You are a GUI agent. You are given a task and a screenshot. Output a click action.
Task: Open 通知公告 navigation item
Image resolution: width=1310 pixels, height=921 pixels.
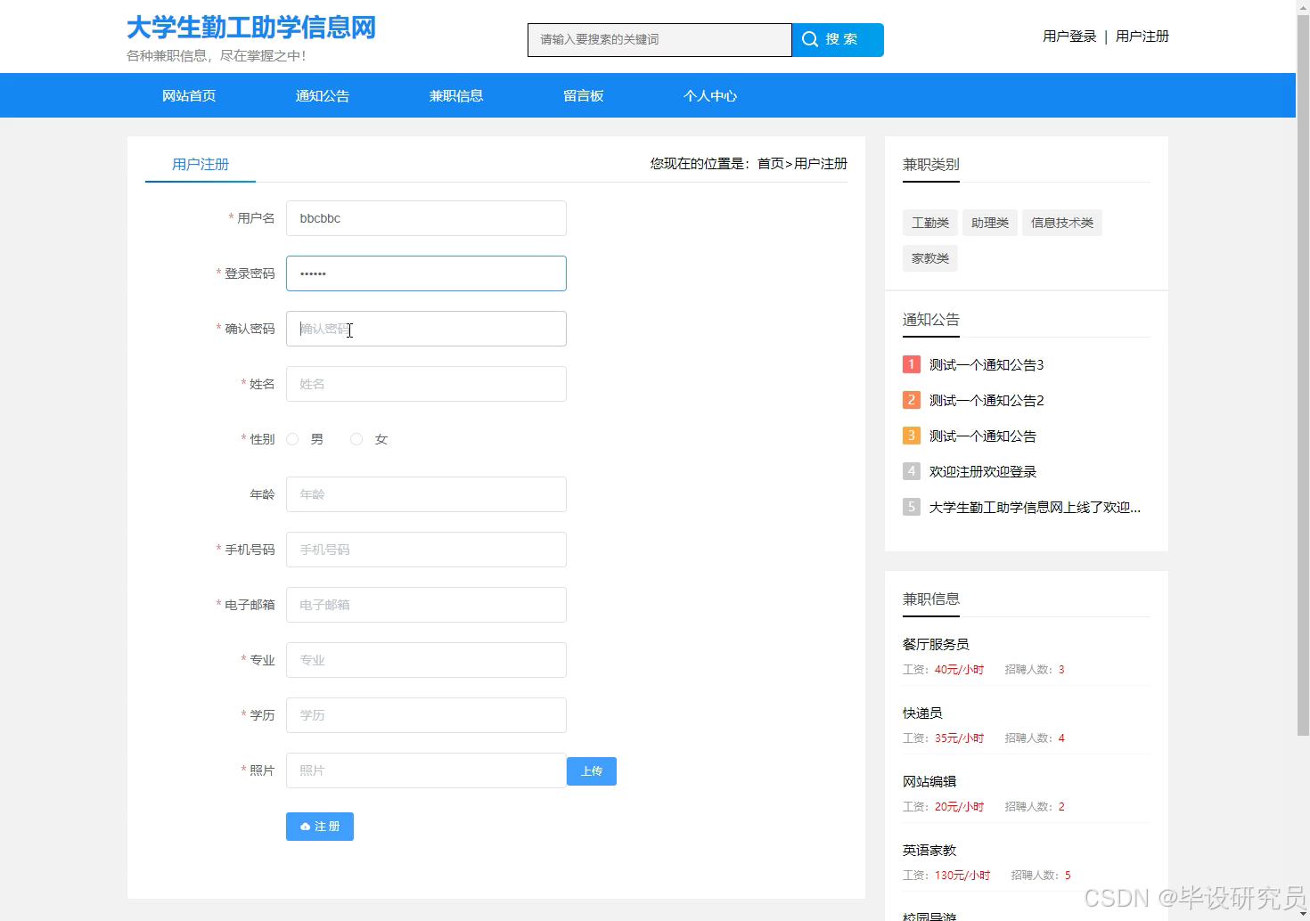point(323,95)
